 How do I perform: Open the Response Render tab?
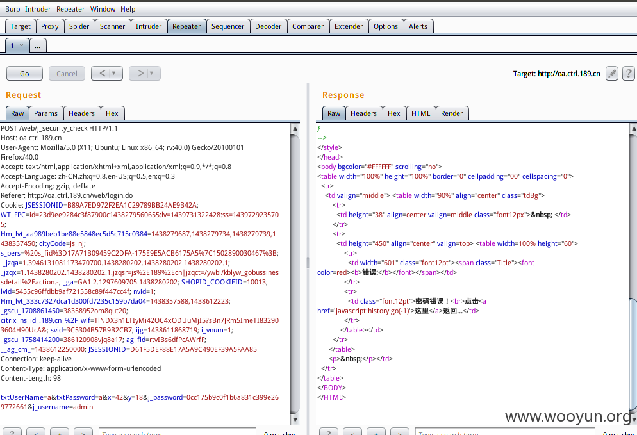[x=452, y=113]
